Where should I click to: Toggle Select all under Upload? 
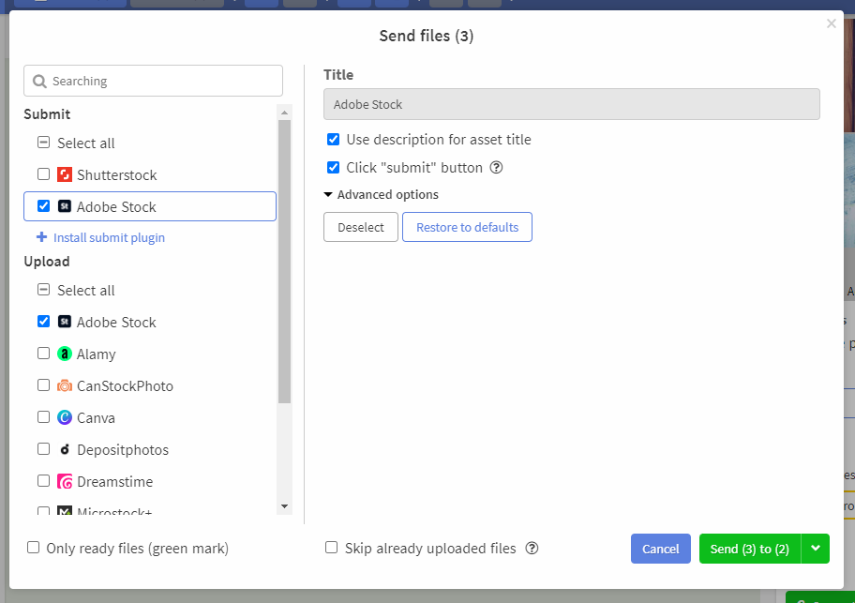tap(43, 290)
